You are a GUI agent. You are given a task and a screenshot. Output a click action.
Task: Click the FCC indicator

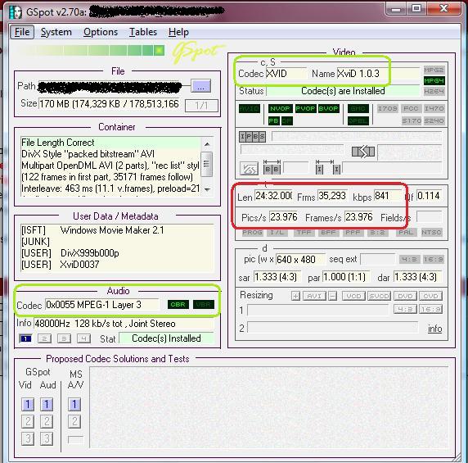[x=411, y=108]
